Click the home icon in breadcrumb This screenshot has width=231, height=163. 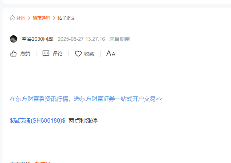(12, 18)
